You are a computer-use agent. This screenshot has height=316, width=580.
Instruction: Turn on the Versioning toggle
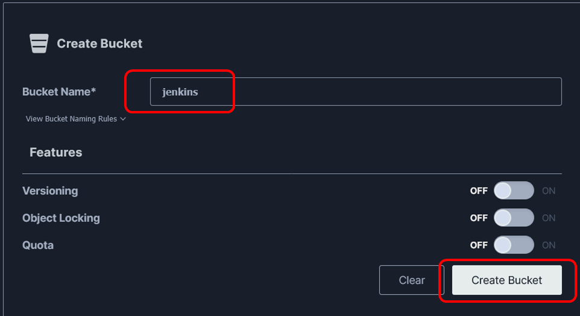pyautogui.click(x=514, y=191)
